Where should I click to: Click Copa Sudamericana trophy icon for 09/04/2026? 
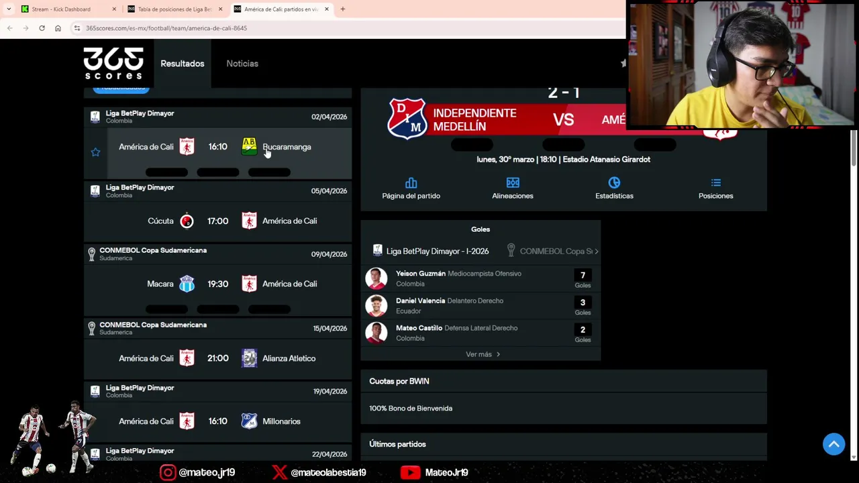[92, 254]
